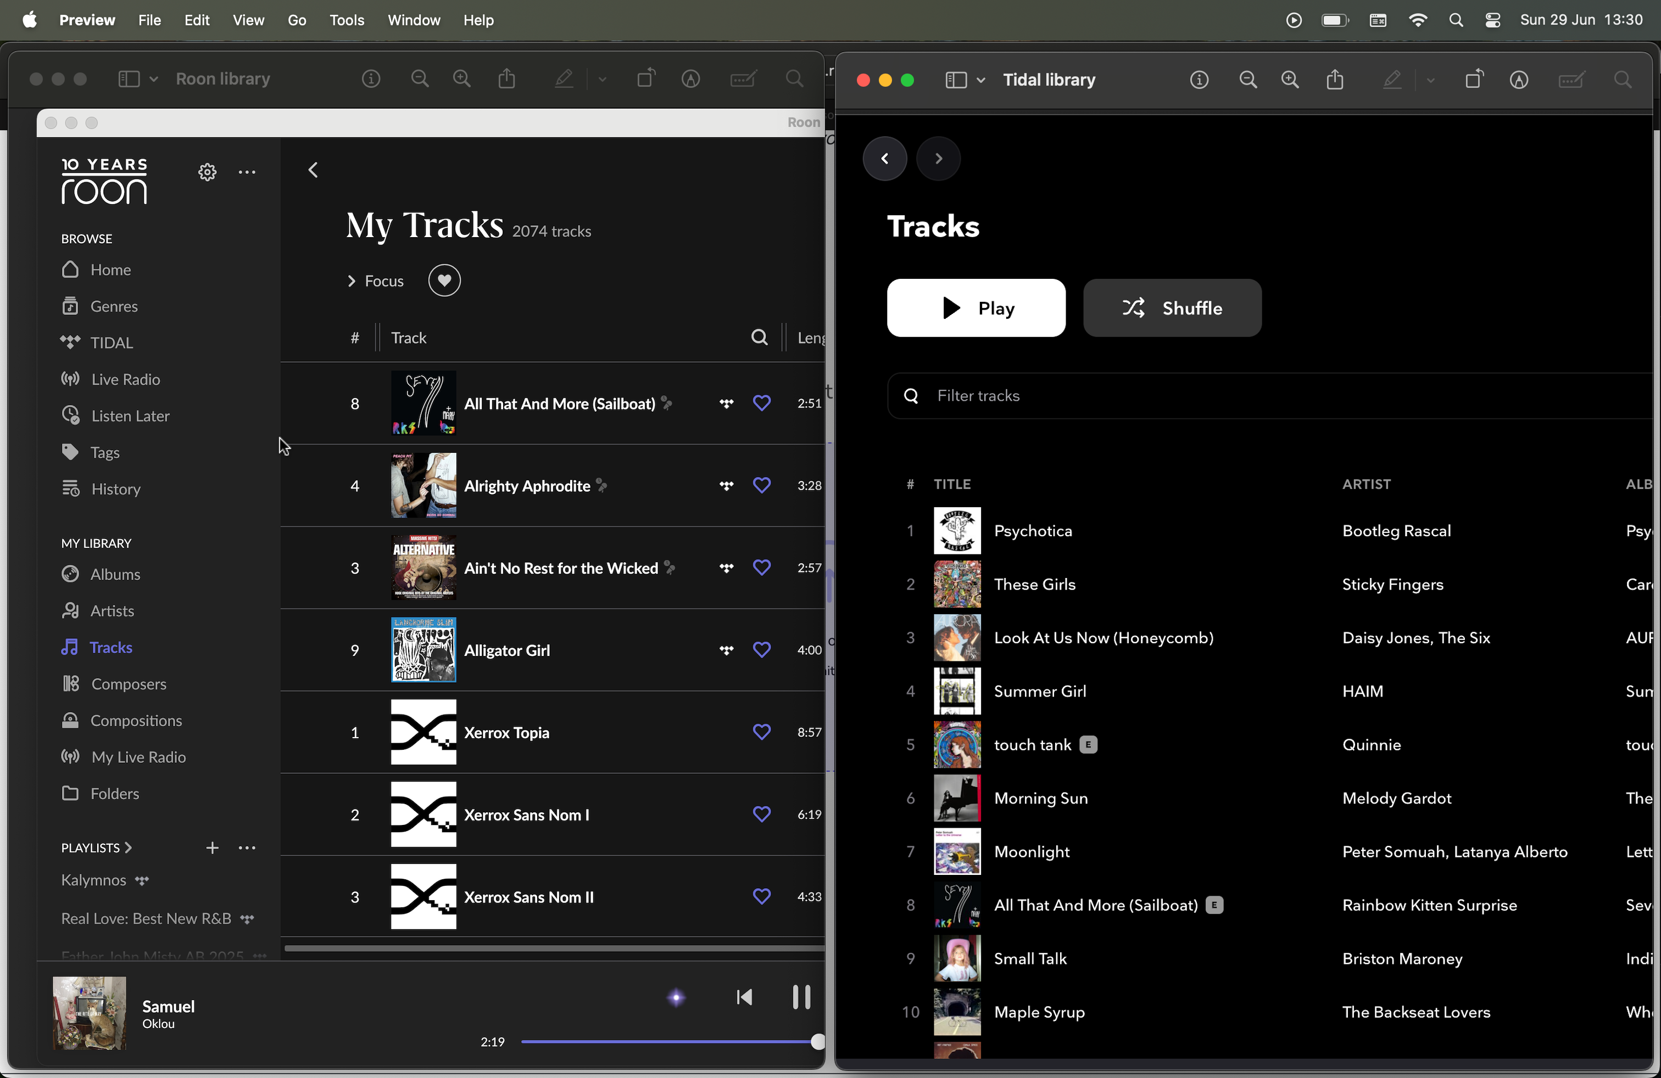
Task: Pause playback in Roon
Action: [801, 997]
